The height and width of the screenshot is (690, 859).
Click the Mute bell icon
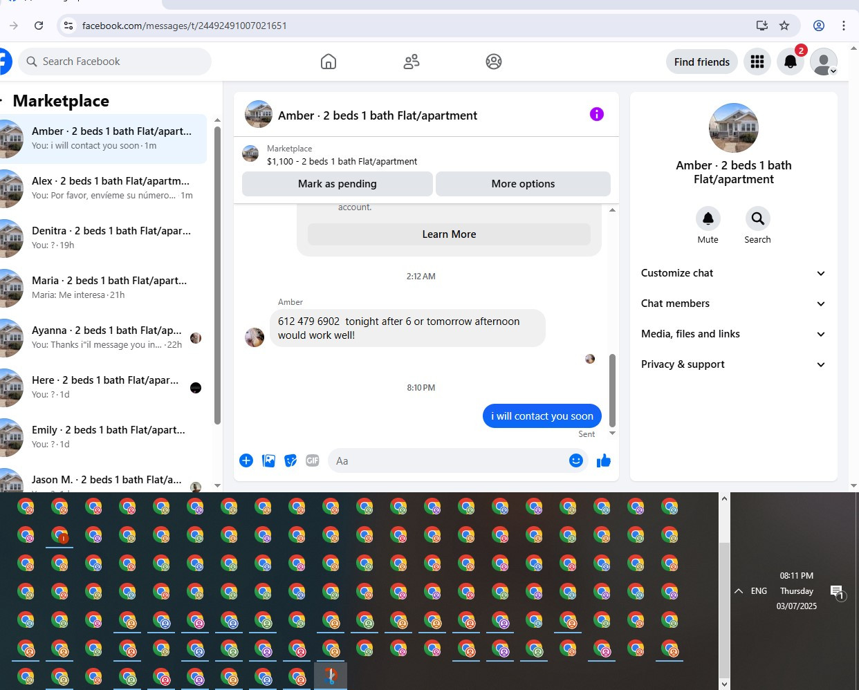(708, 218)
